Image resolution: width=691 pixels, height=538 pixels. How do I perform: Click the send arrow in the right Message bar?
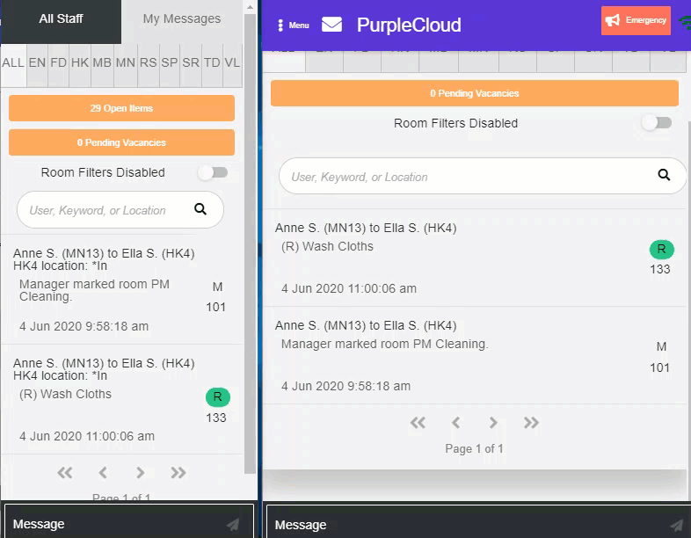point(676,525)
